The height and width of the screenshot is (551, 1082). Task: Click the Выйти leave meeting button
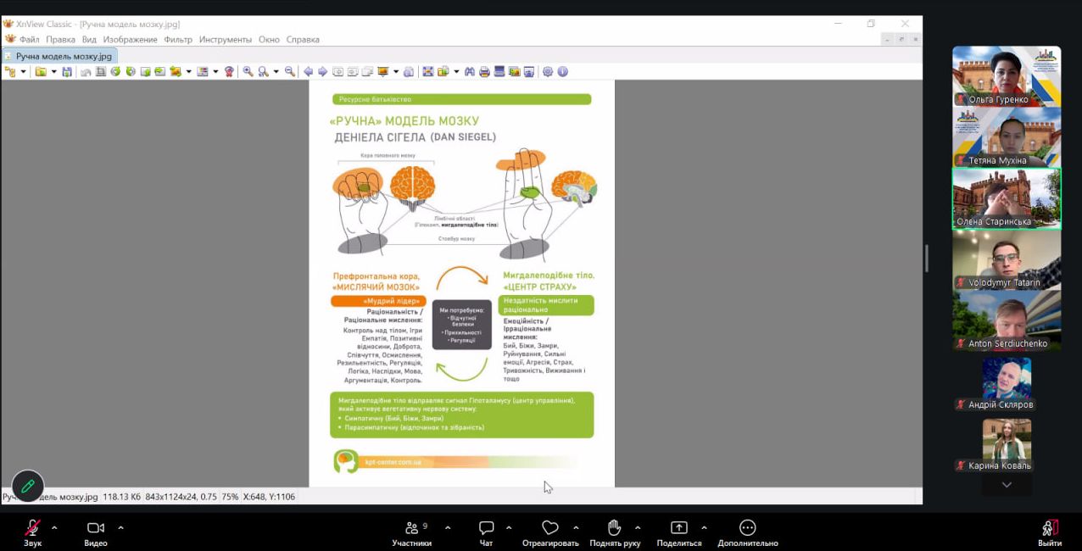tap(1050, 532)
